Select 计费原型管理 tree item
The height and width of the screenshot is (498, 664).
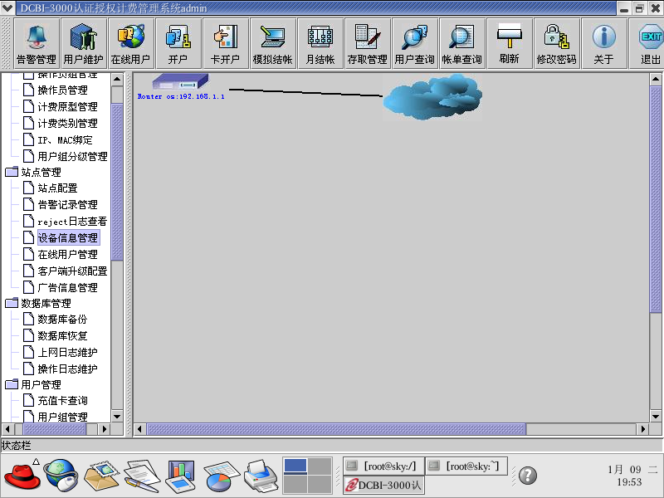67,106
